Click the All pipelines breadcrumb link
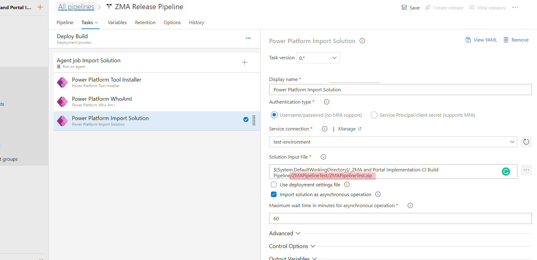The height and width of the screenshot is (260, 537). (x=76, y=7)
